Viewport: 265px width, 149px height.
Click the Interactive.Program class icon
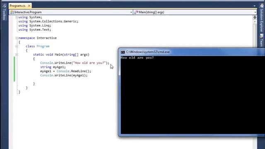pyautogui.click(x=12, y=12)
